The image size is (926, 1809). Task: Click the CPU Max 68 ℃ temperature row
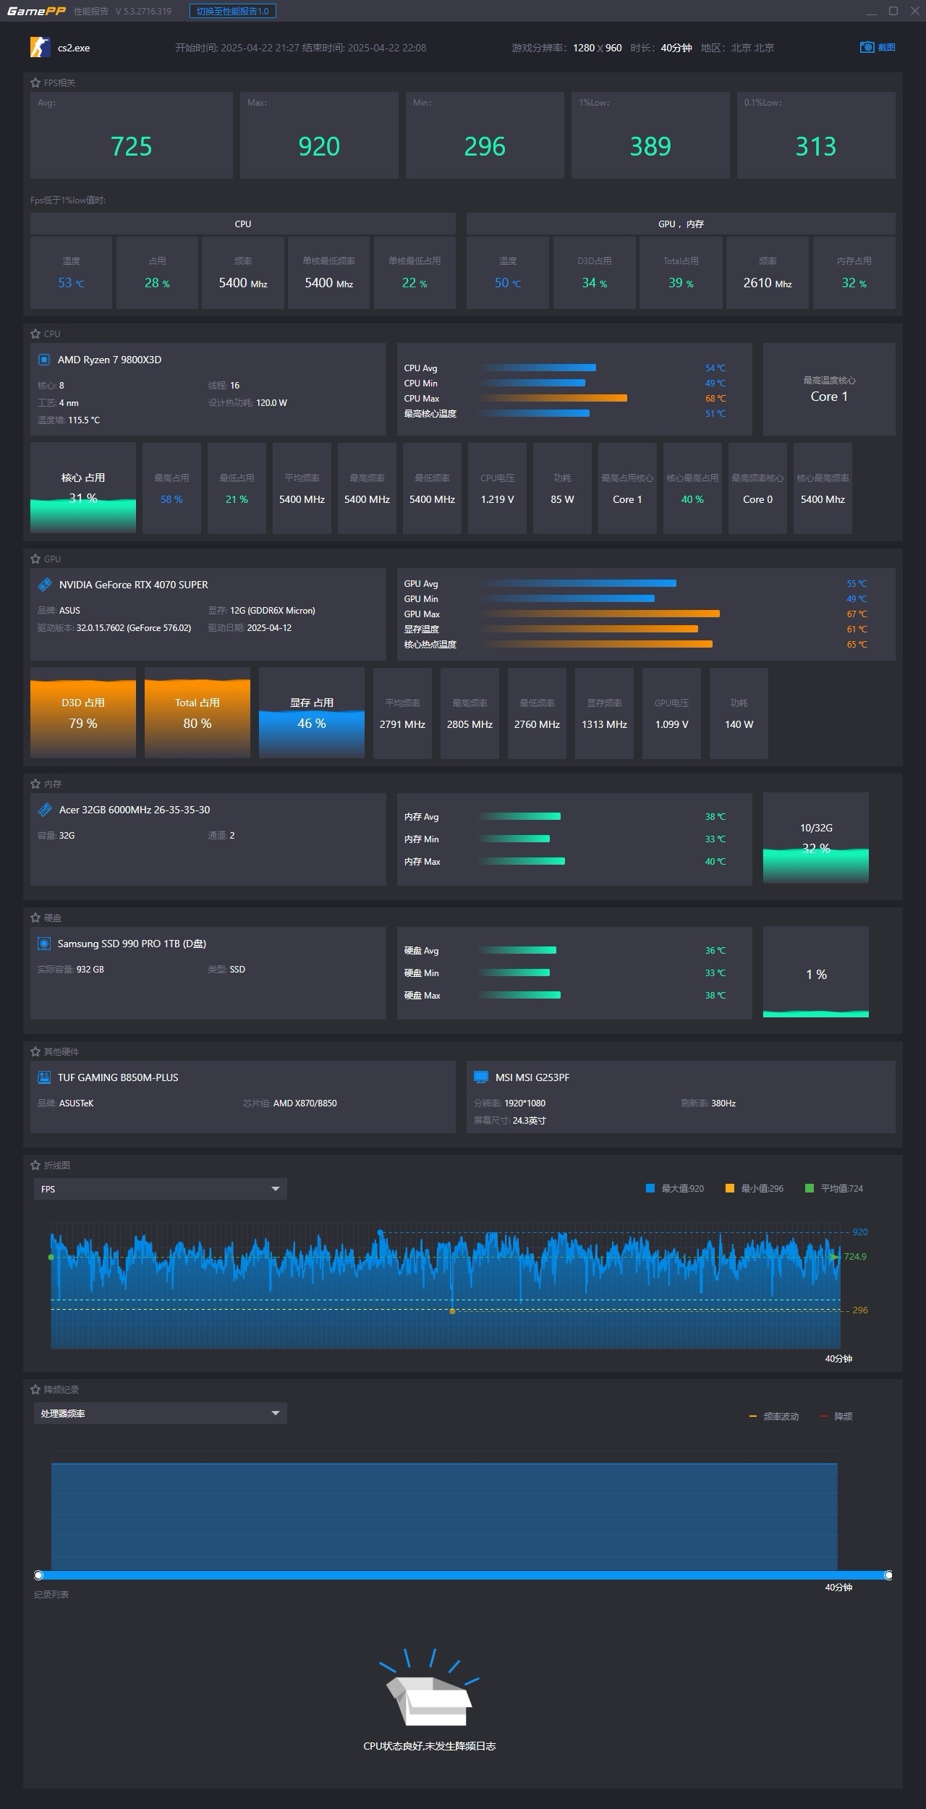(565, 398)
